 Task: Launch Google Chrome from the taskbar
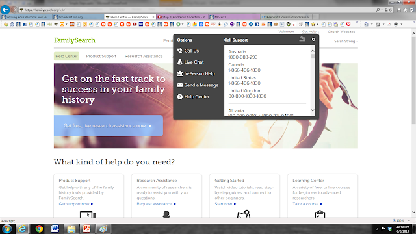coord(39,229)
